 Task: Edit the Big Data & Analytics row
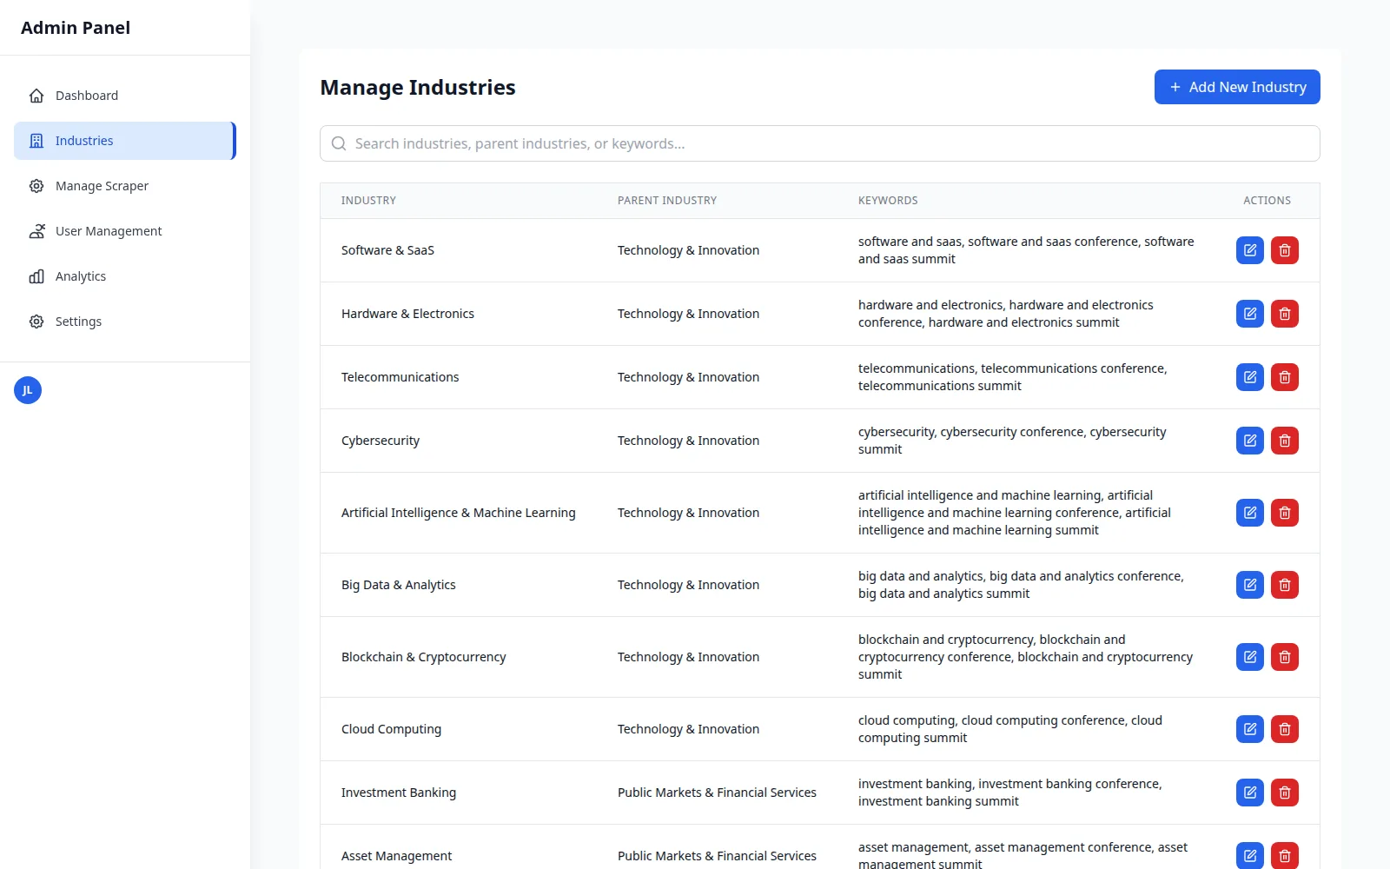[1249, 585]
